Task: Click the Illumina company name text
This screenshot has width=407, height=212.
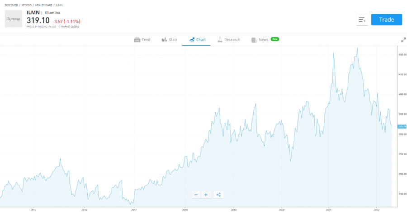Action: point(52,13)
